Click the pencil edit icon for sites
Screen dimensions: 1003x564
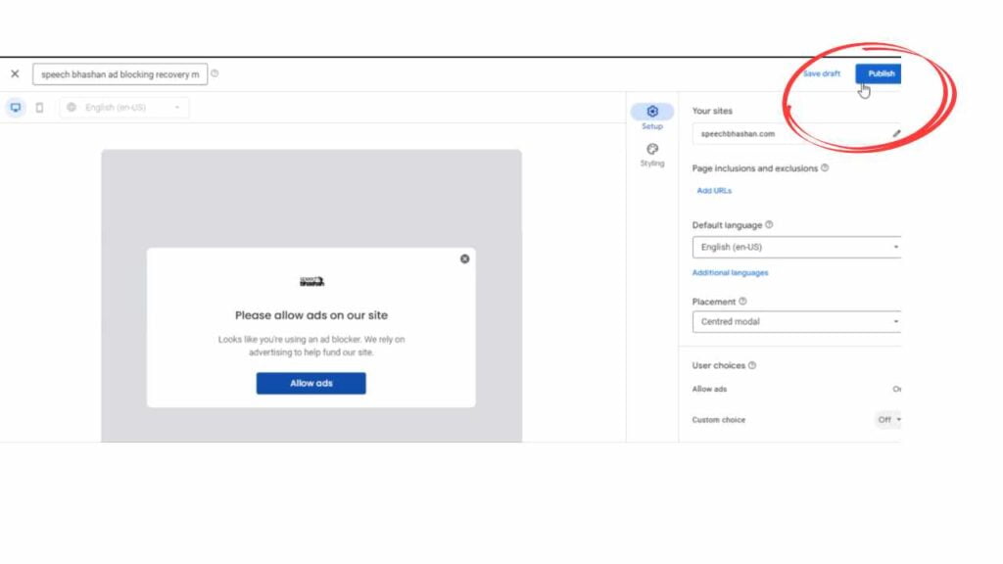click(x=896, y=133)
